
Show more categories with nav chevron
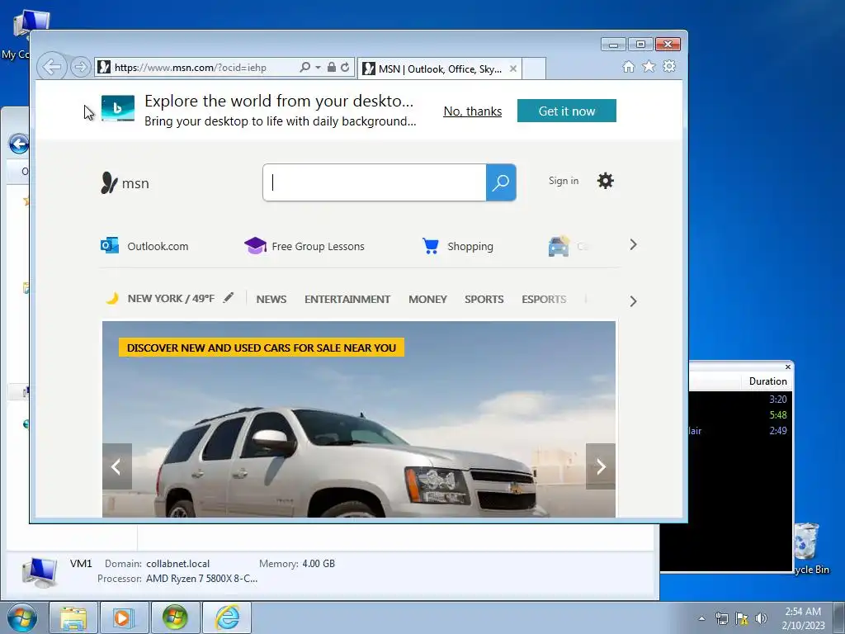point(633,300)
